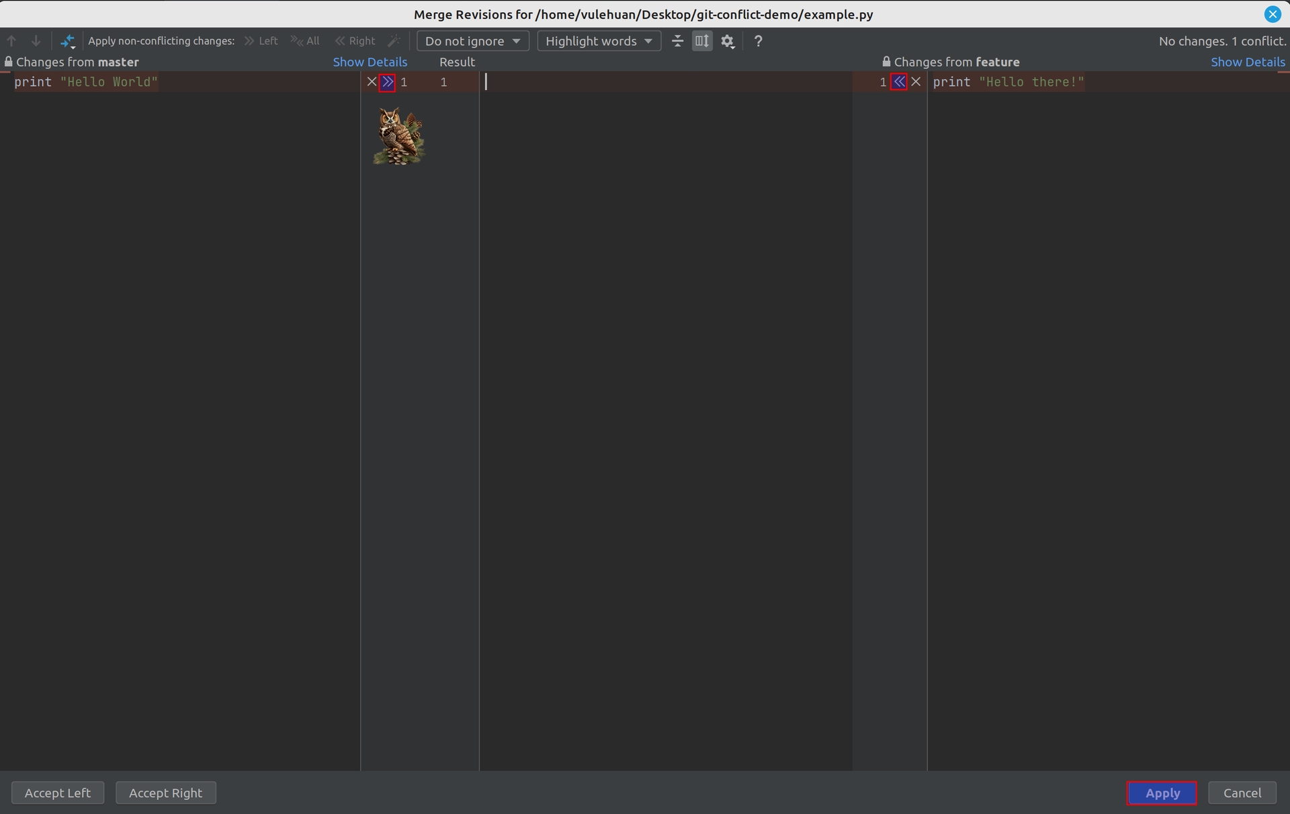Click the magic wand resolve icon
The image size is (1290, 814).
tap(394, 41)
